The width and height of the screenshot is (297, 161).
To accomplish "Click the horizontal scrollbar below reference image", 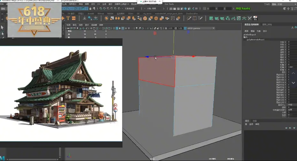I will [x=32, y=159].
